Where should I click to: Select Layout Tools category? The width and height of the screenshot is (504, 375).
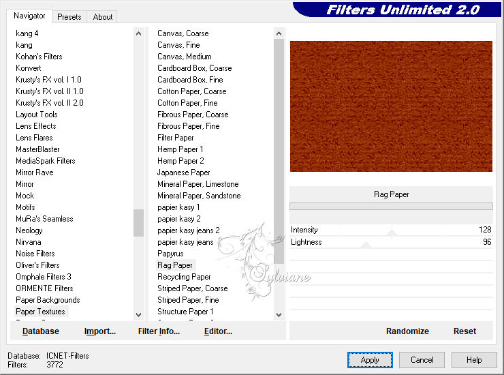point(37,115)
